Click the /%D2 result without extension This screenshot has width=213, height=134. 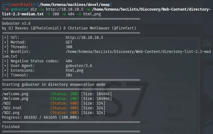pos(6,103)
